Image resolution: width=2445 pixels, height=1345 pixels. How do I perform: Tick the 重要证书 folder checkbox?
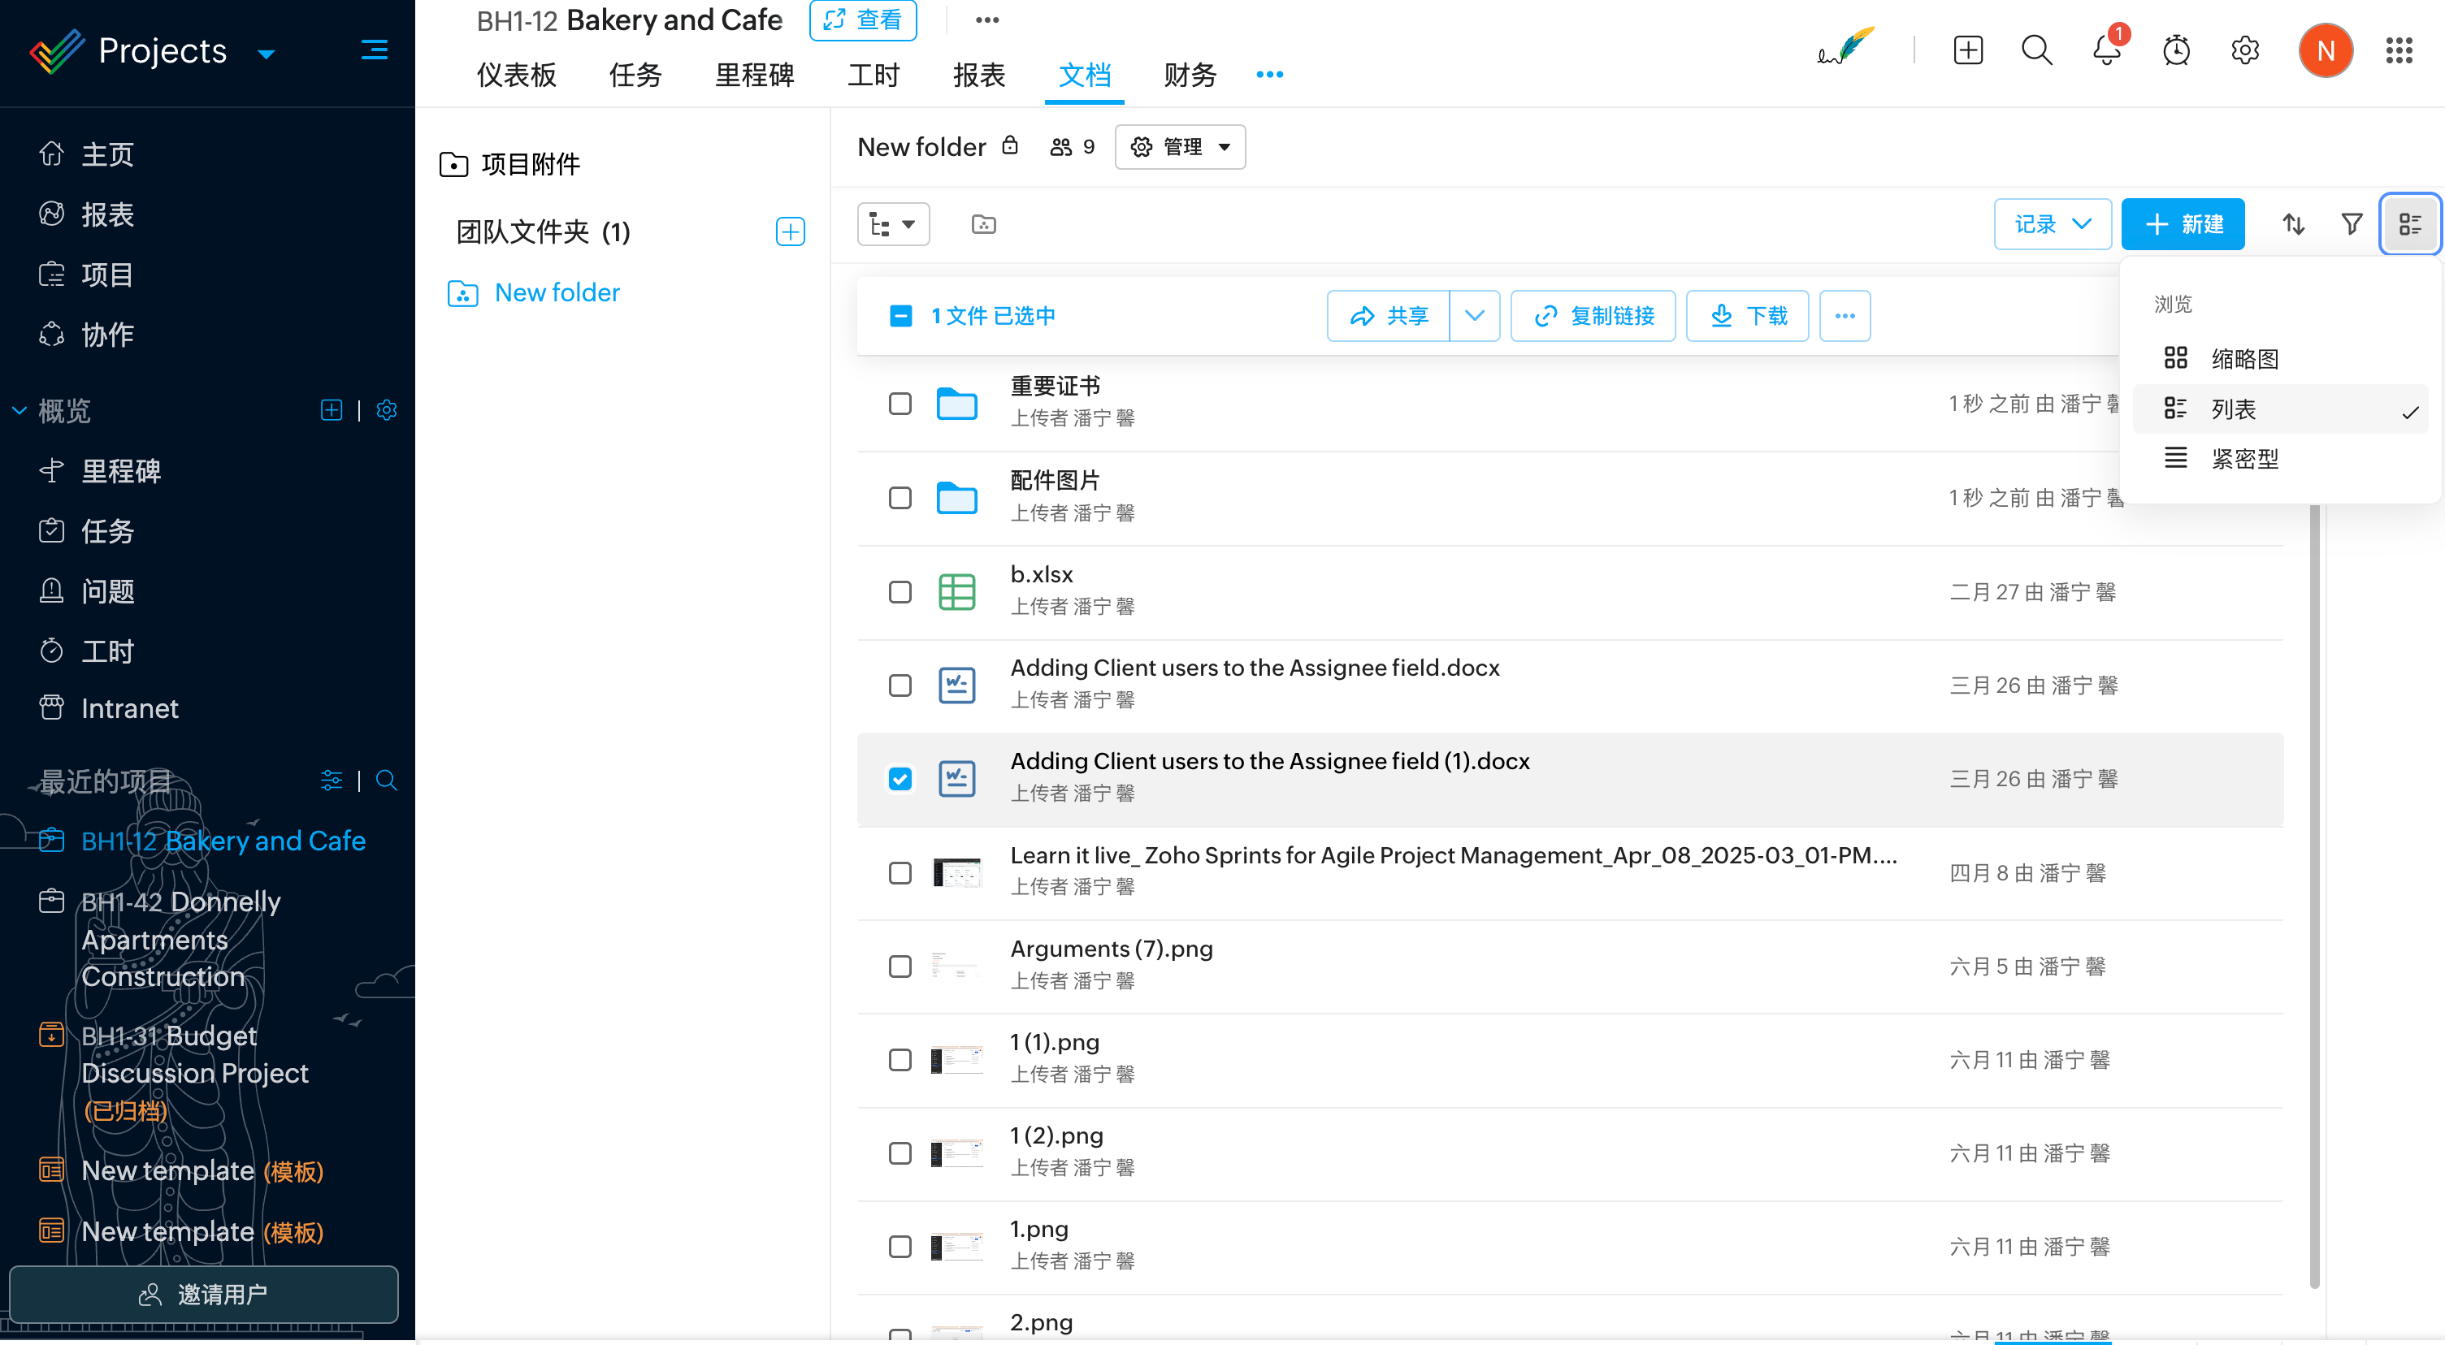pyautogui.click(x=900, y=404)
